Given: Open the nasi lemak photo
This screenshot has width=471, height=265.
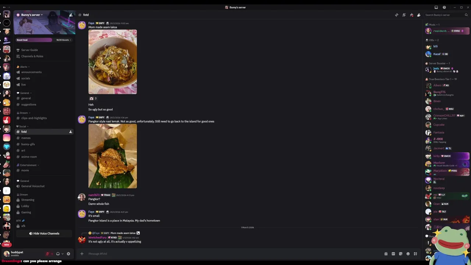Looking at the screenshot, I should 113,156.
